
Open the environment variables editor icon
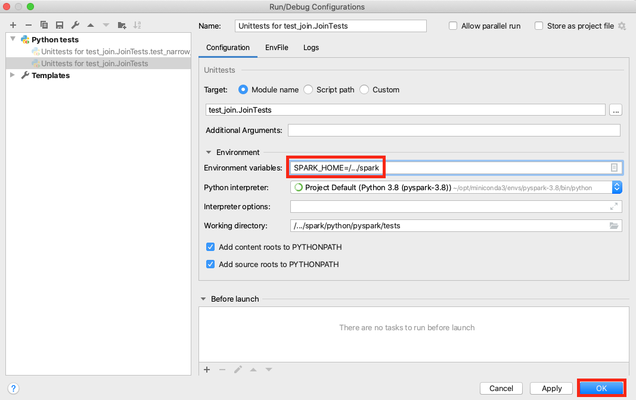pyautogui.click(x=615, y=168)
